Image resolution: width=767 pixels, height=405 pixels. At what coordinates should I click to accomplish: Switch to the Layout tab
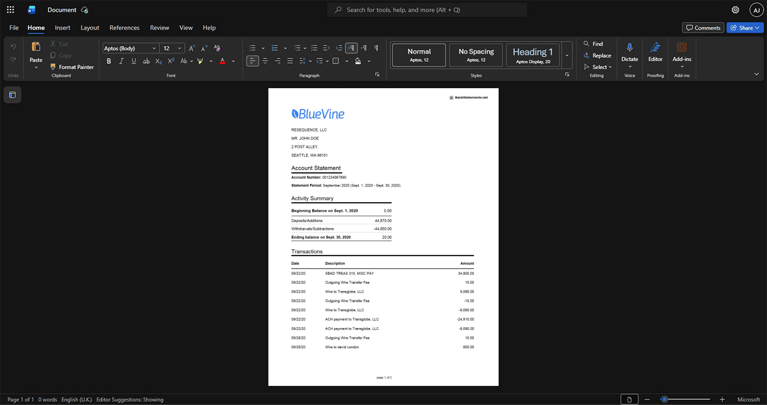90,28
